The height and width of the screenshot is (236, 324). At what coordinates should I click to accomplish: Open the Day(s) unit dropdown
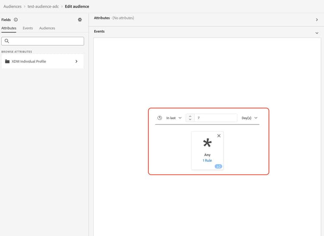[249, 118]
